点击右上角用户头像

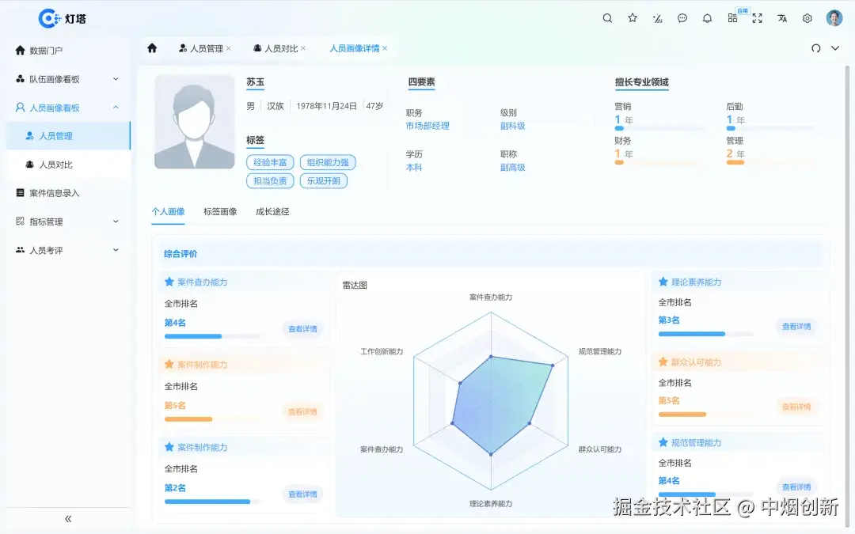tap(834, 17)
